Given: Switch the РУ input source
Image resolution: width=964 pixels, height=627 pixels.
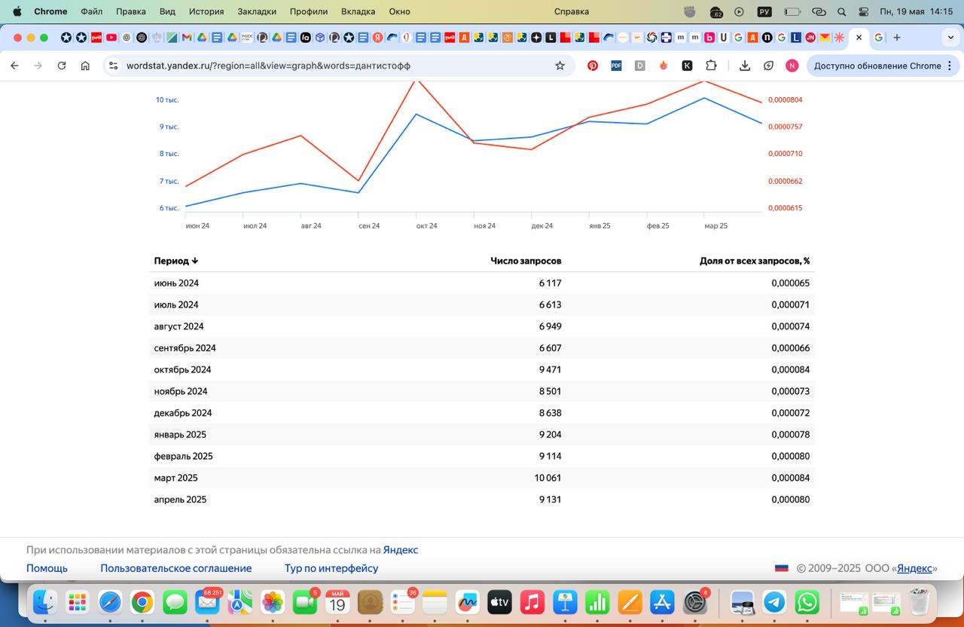Looking at the screenshot, I should point(764,11).
